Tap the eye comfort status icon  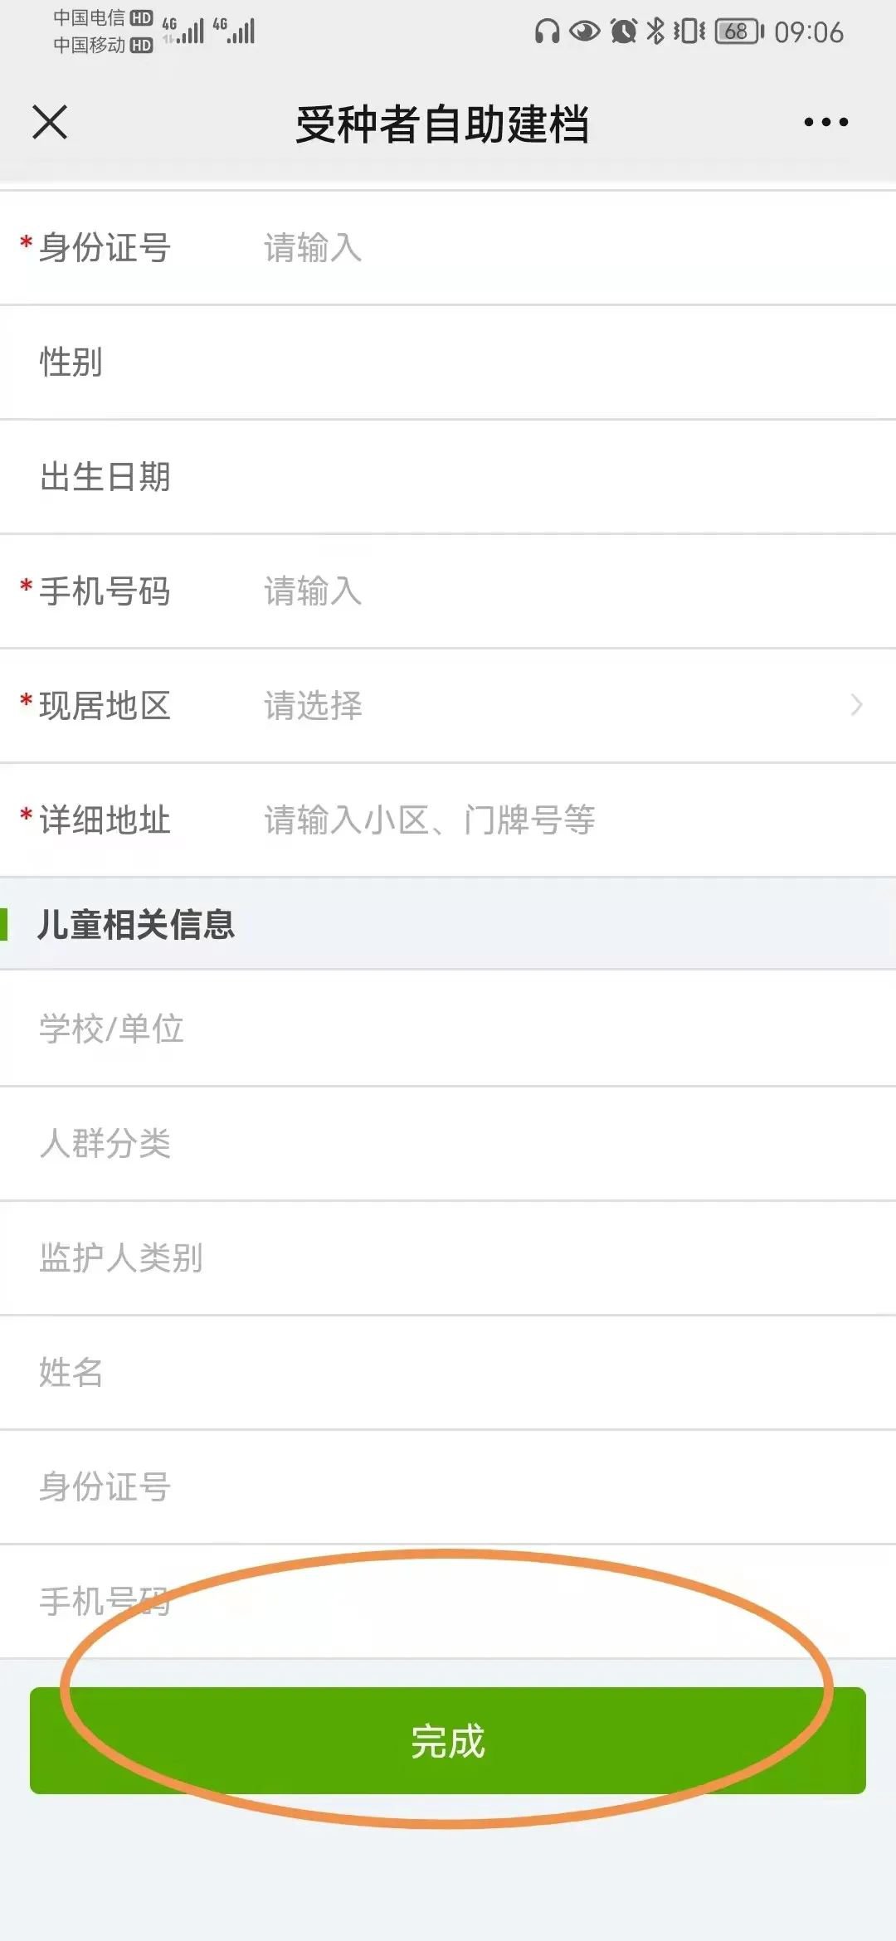(x=584, y=32)
